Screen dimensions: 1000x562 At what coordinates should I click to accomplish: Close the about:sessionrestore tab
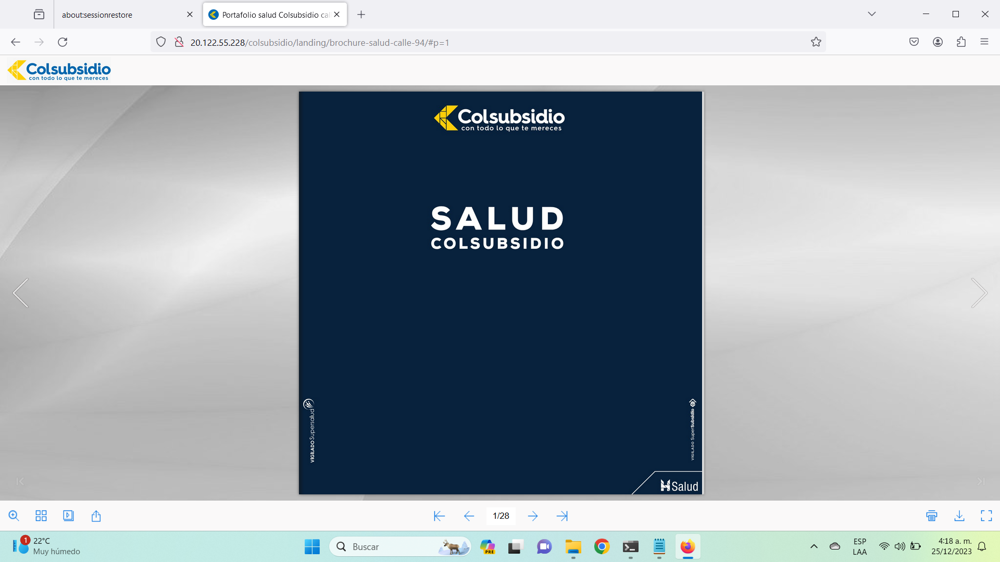(x=190, y=15)
